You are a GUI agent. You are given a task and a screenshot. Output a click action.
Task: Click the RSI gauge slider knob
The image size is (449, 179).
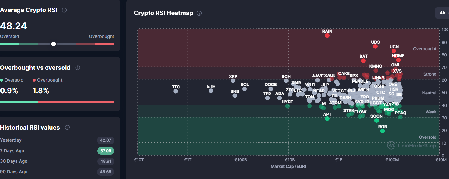click(x=54, y=44)
